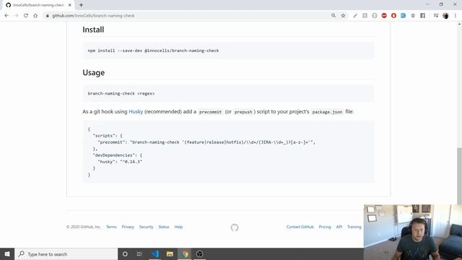Viewport: 462px width, 260px height.
Task: Bookmark this page with the star icon
Action: click(x=343, y=16)
